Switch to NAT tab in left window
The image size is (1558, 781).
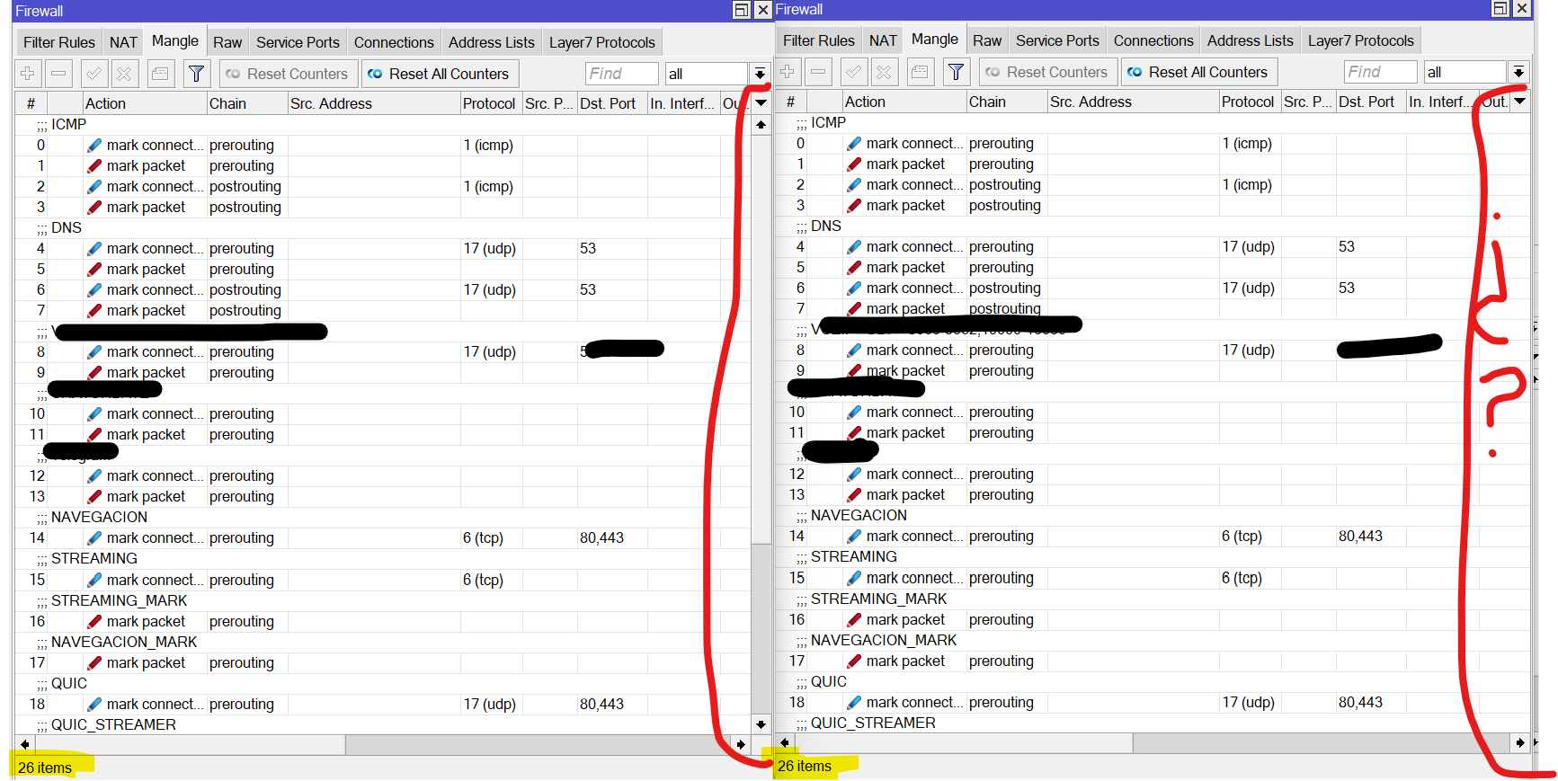click(x=123, y=42)
